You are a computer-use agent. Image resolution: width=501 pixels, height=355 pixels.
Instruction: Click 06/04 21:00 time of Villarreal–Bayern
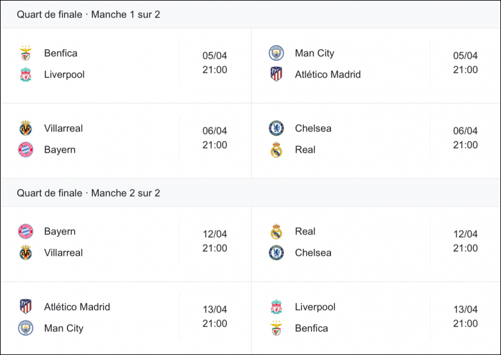(215, 138)
